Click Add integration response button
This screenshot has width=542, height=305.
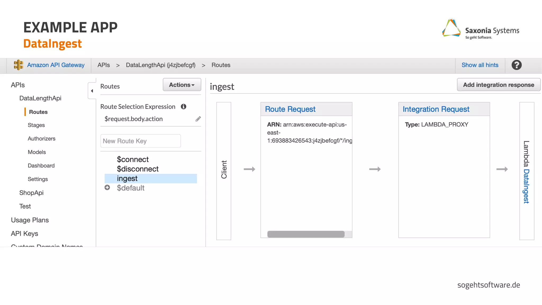(x=499, y=85)
